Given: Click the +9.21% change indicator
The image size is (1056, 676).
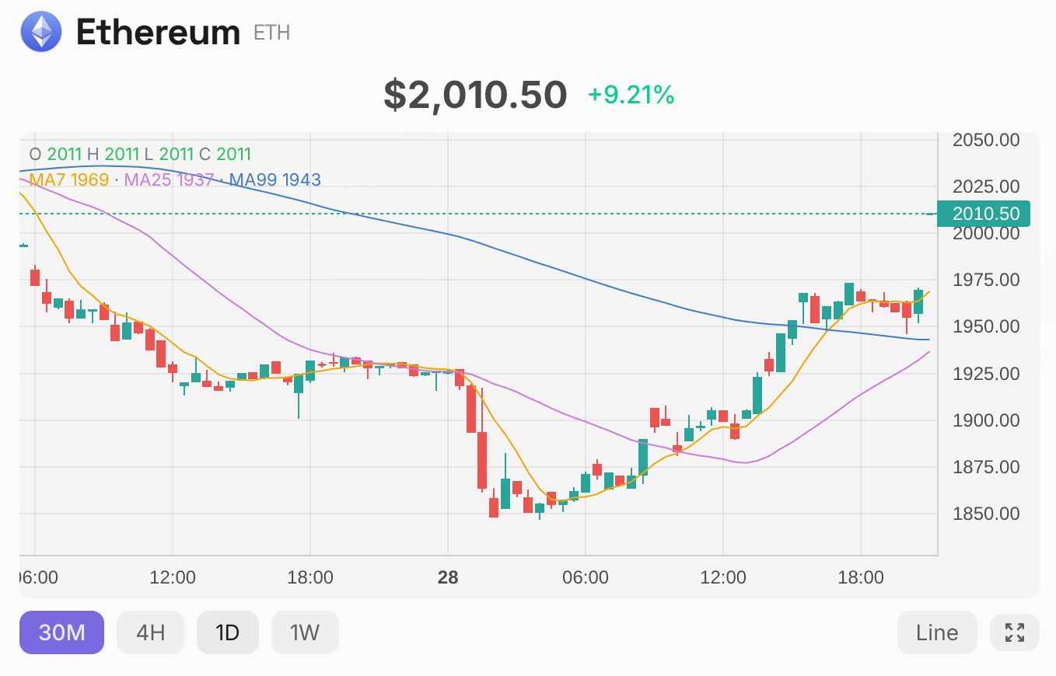Looking at the screenshot, I should pyautogui.click(x=631, y=95).
